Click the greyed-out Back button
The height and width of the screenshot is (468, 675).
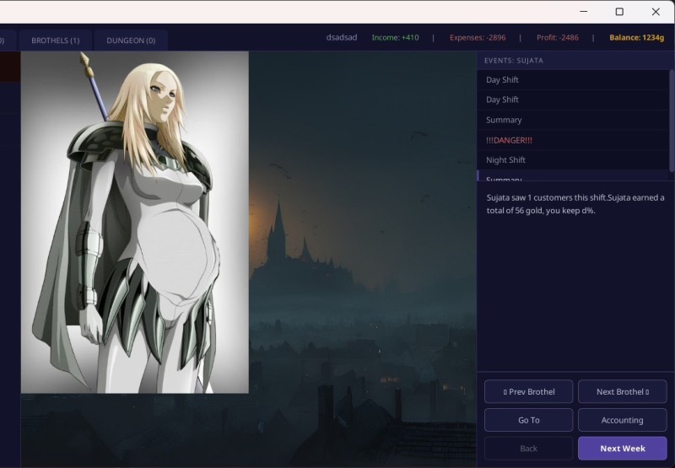(529, 449)
